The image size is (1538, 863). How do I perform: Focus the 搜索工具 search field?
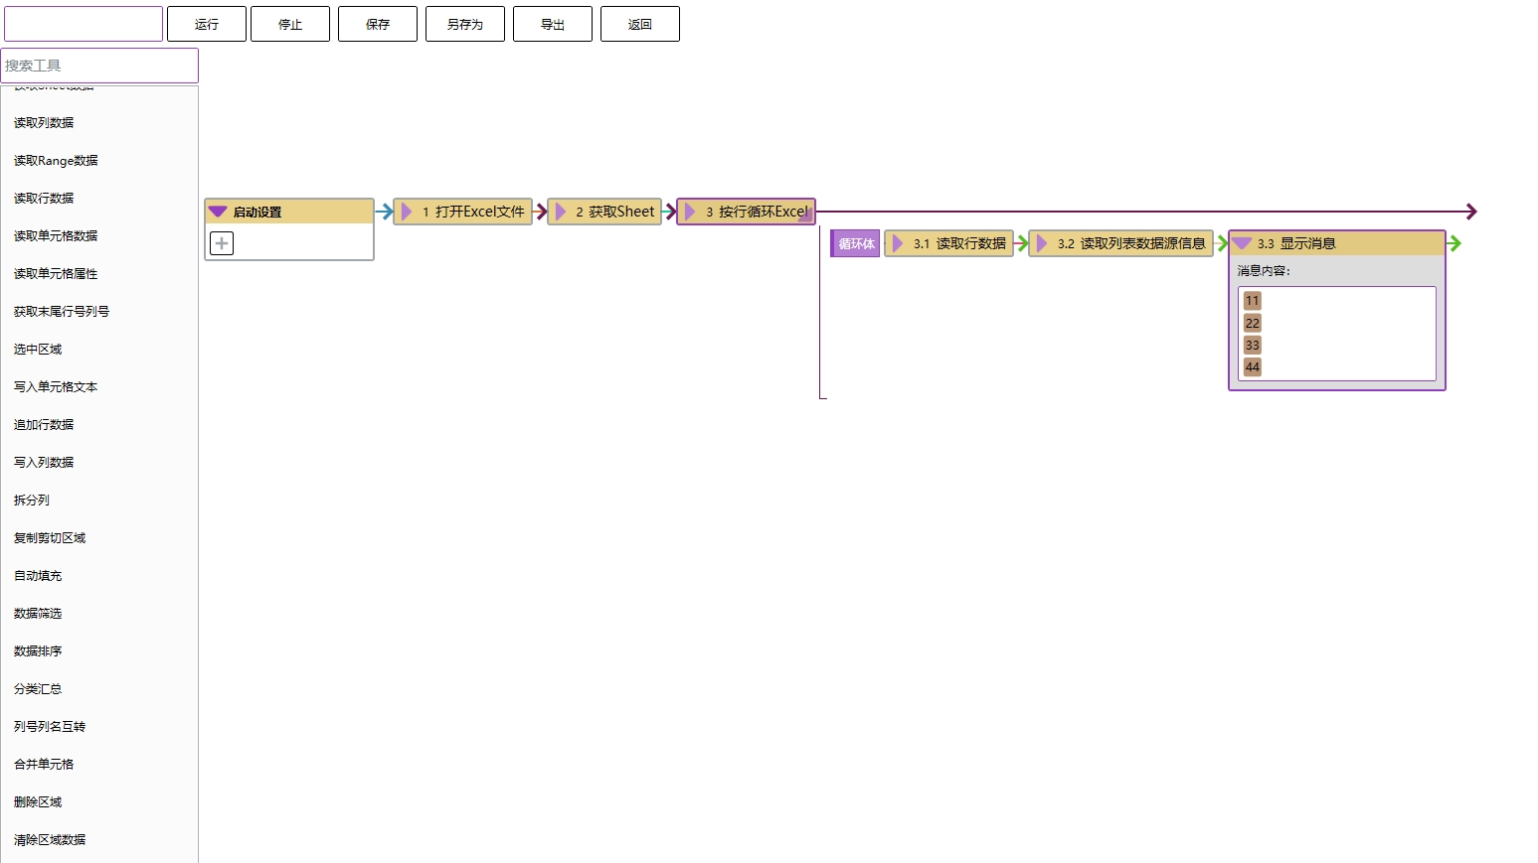99,66
